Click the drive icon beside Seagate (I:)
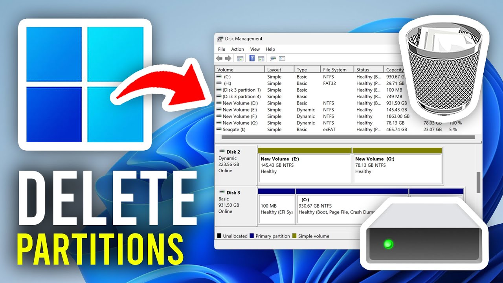Screen dimensions: 503x283 coord(219,129)
